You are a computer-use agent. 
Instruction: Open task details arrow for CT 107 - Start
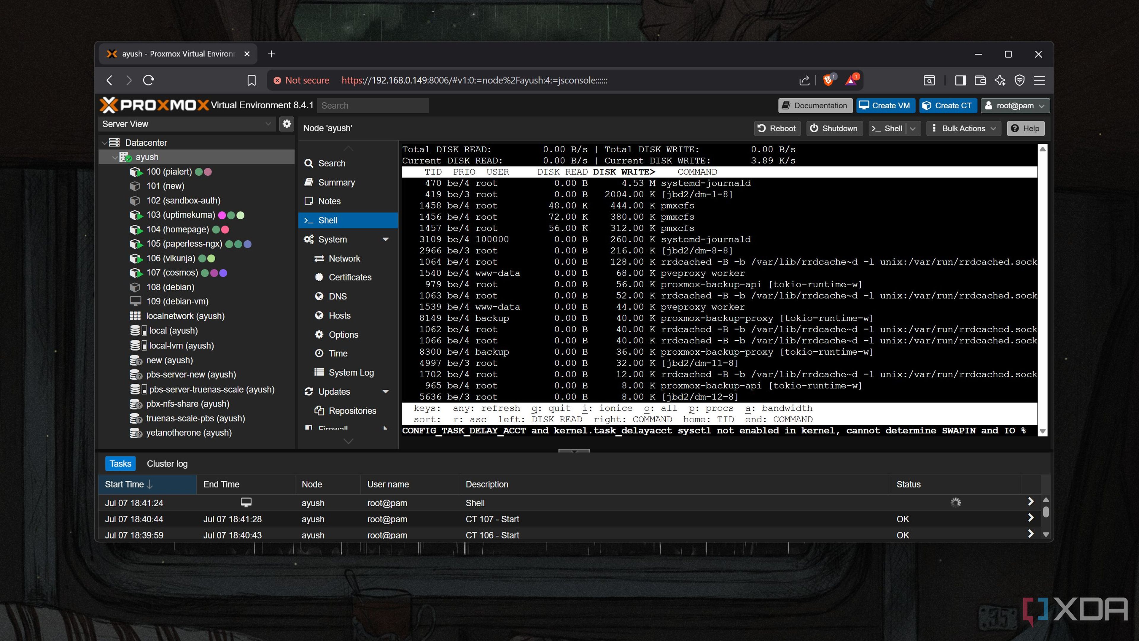1031,518
